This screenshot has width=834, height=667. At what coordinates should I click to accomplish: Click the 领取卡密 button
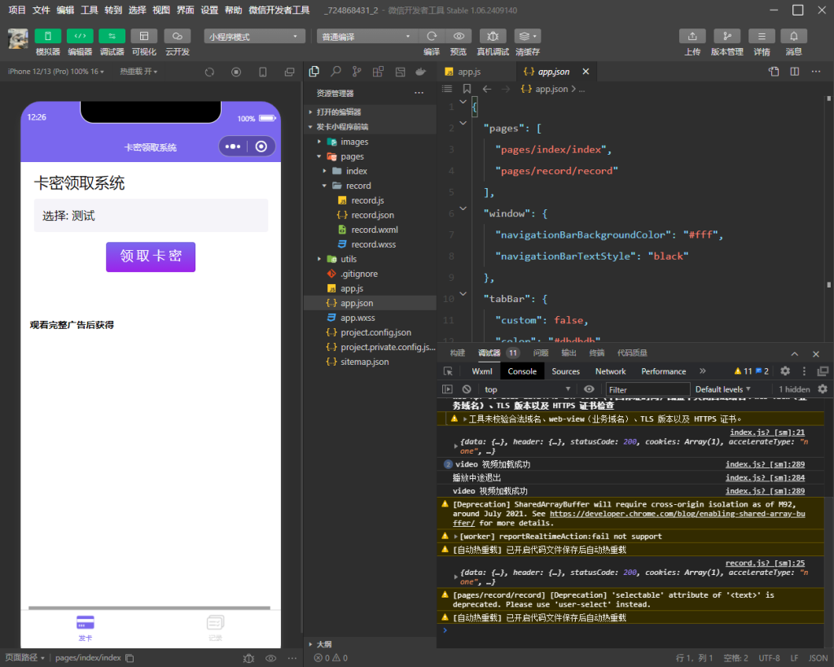151,257
